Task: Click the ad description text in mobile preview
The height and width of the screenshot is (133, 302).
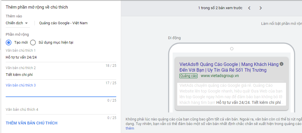Action: tap(231, 94)
